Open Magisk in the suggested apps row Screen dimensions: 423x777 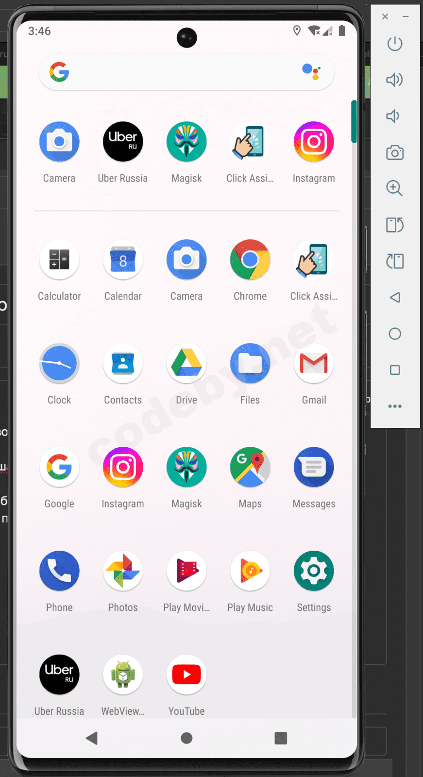click(x=186, y=142)
